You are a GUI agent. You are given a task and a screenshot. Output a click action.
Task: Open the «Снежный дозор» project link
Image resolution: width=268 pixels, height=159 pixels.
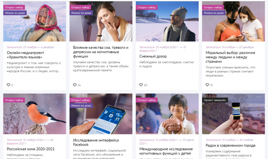(x=153, y=56)
